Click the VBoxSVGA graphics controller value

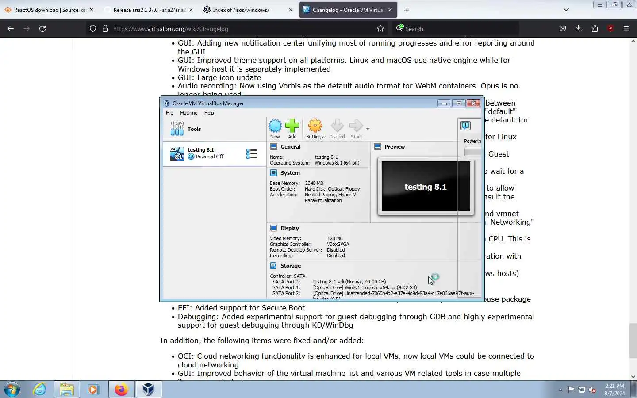(338, 244)
